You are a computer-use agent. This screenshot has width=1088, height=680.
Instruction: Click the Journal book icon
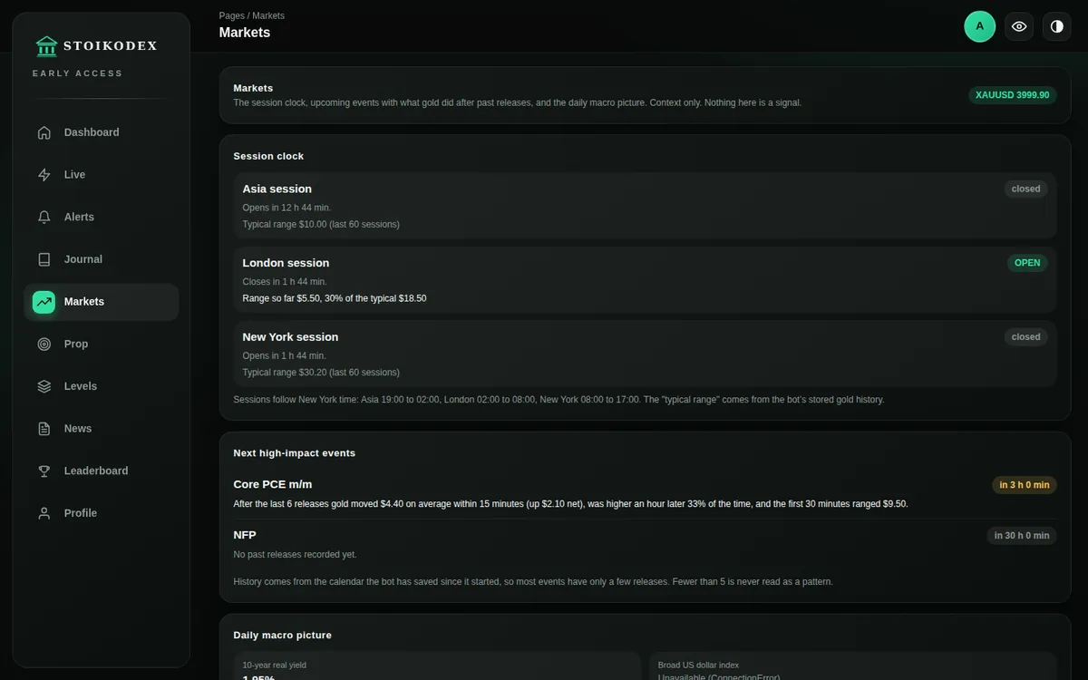(44, 259)
